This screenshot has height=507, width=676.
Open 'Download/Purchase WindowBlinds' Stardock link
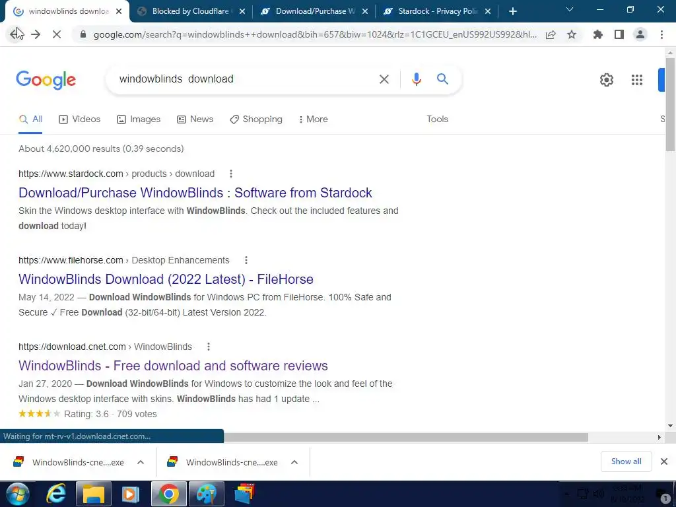coord(195,193)
